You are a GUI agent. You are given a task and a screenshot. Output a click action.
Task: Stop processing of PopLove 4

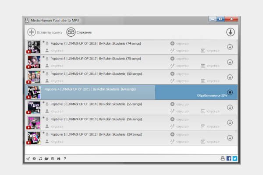coord(230,92)
